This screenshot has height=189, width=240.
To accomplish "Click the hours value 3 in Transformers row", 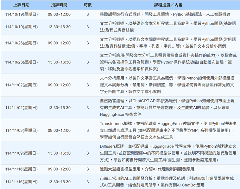I will coord(88,130).
